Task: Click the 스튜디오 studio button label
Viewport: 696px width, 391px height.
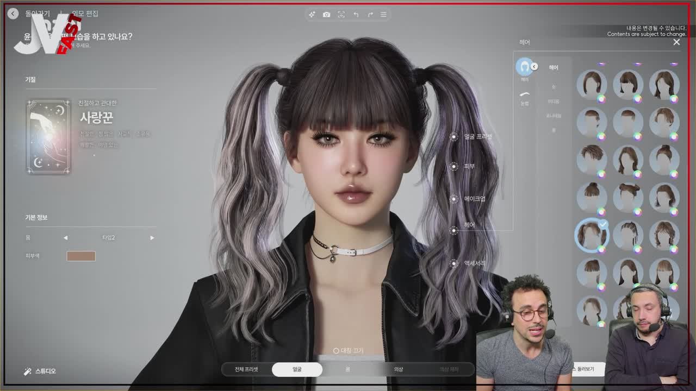Action: point(46,371)
